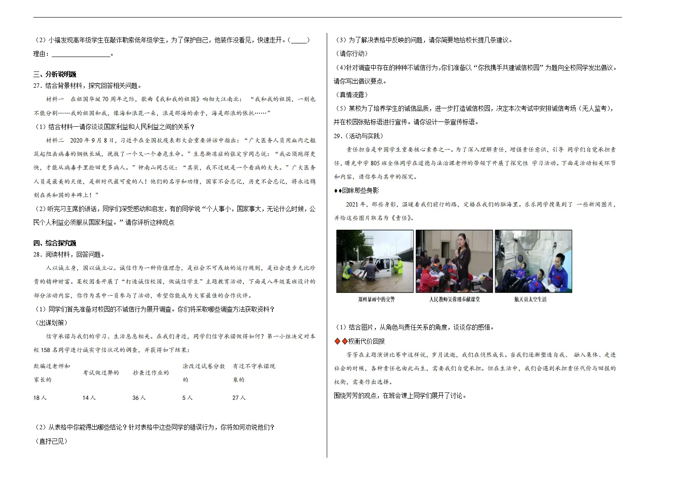Click question (2) 从表格中你能得出哪些结论
This screenshot has width=696, height=492.
click(x=155, y=428)
